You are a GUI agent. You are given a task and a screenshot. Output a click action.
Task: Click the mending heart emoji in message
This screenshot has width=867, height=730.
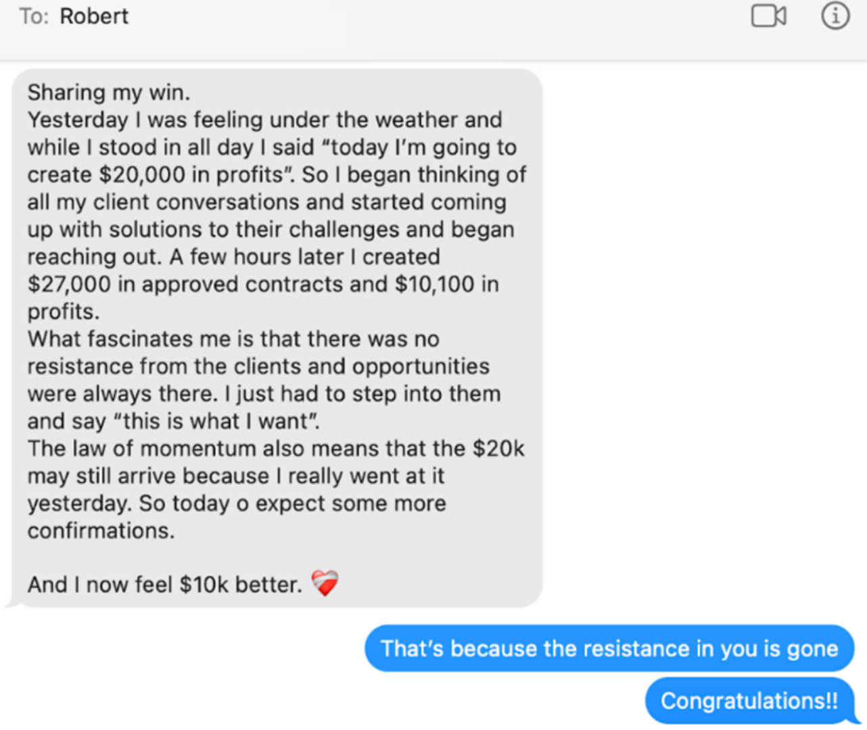click(x=325, y=583)
